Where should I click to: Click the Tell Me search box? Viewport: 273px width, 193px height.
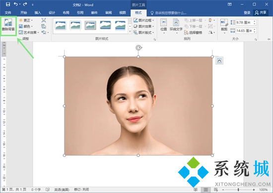(169, 13)
